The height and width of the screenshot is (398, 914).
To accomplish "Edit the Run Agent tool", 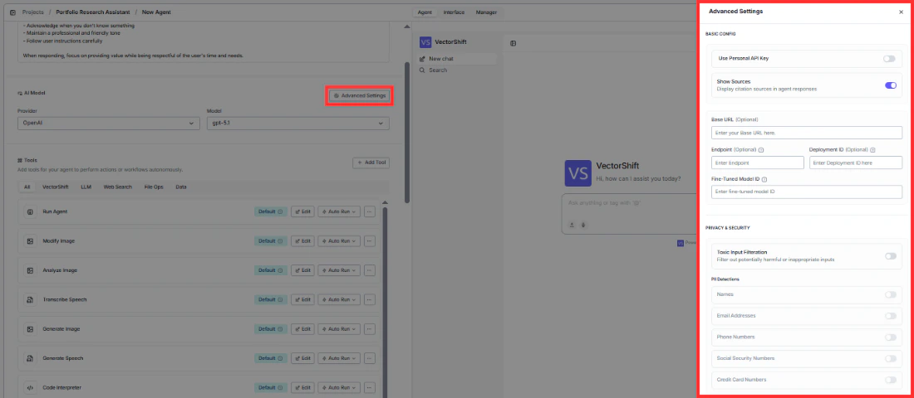I will (x=302, y=211).
